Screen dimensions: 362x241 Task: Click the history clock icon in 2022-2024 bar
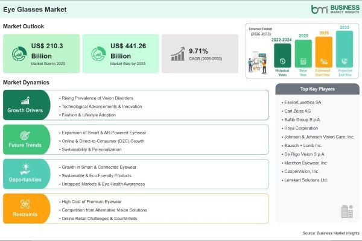click(282, 61)
